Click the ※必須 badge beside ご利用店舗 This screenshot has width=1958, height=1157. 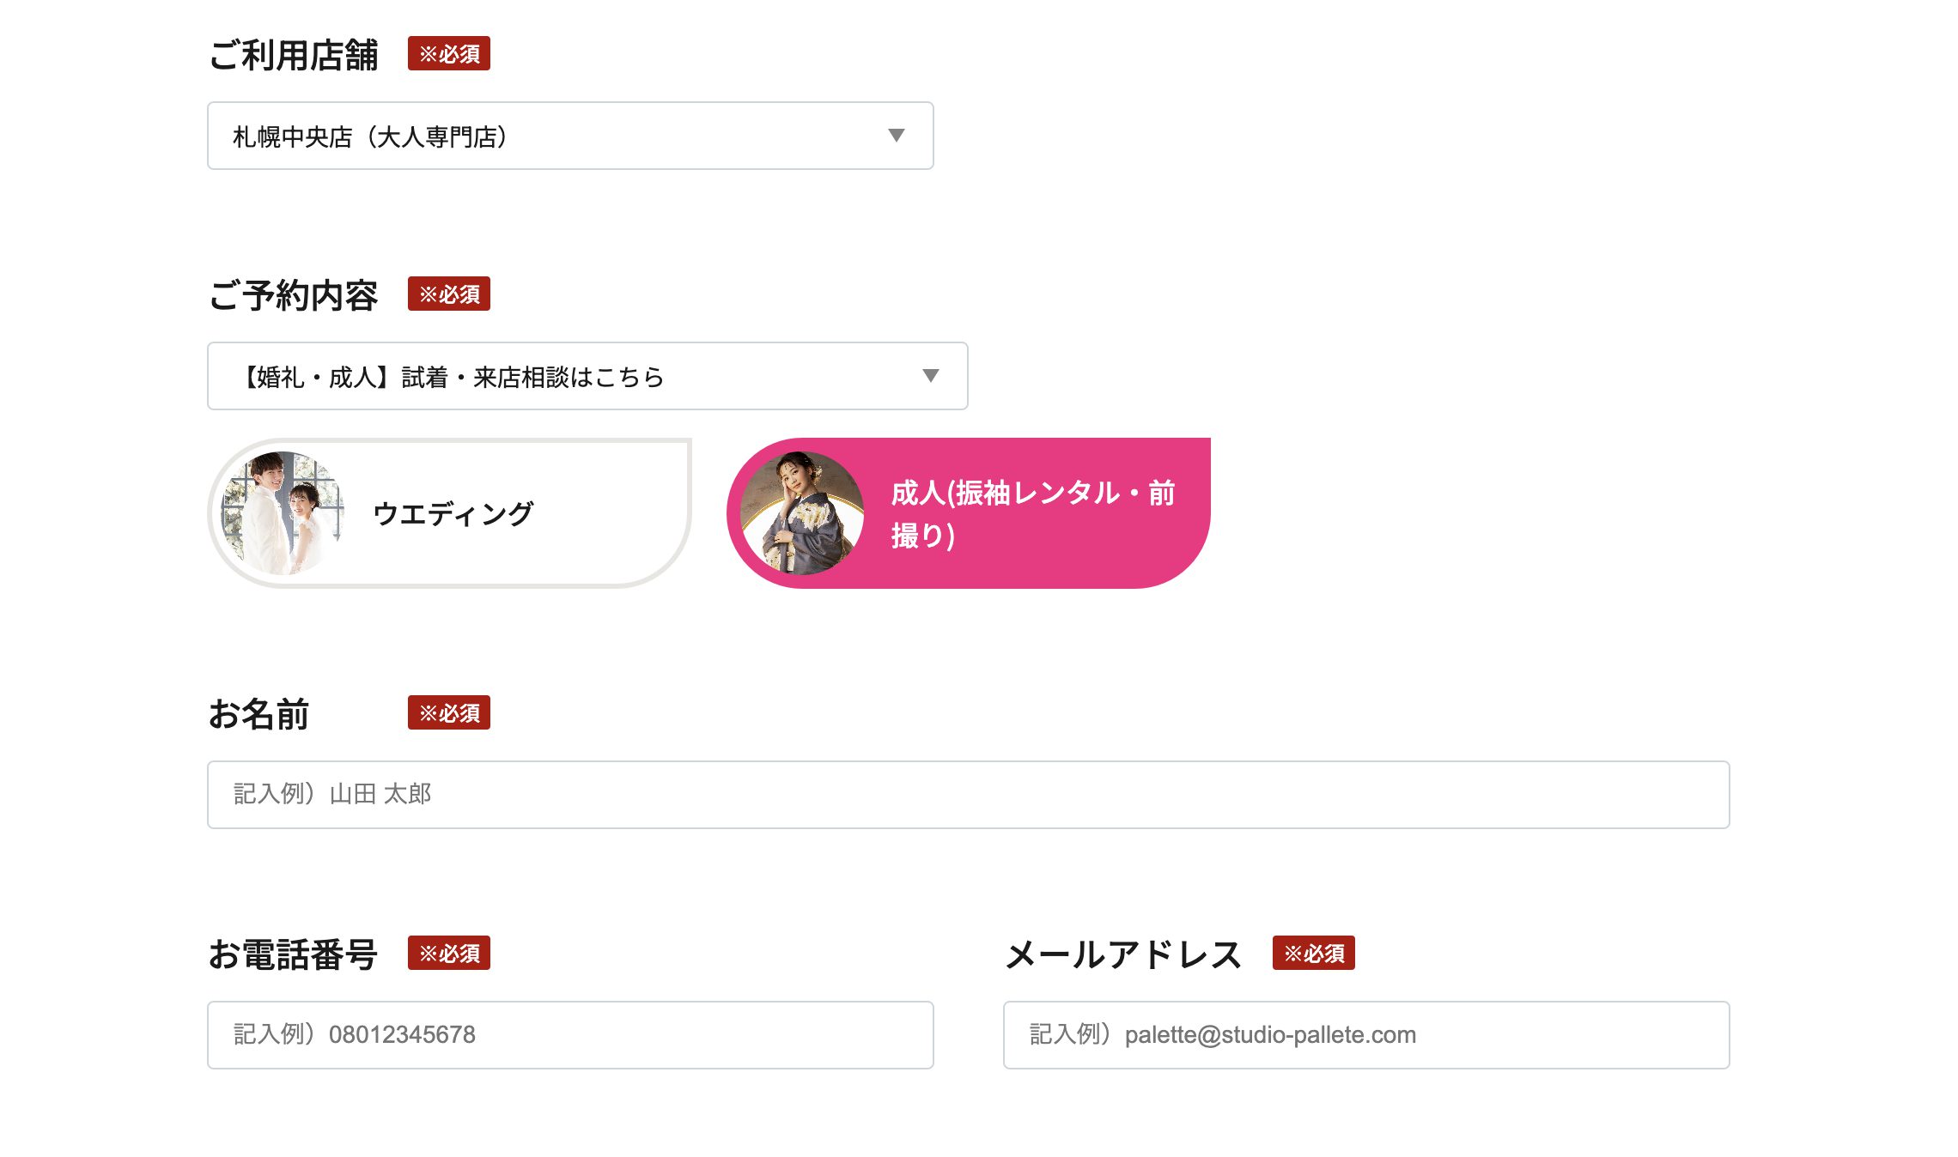449,54
